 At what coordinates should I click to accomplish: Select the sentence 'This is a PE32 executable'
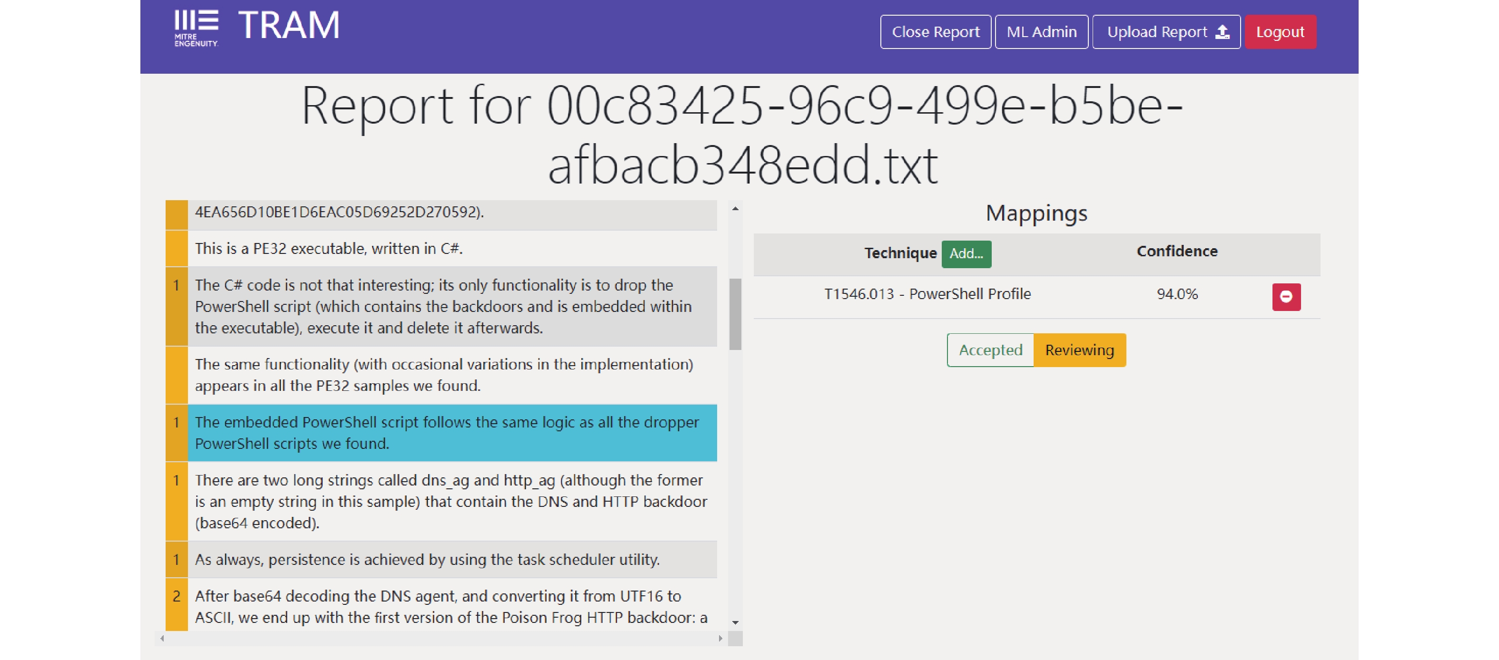point(329,248)
